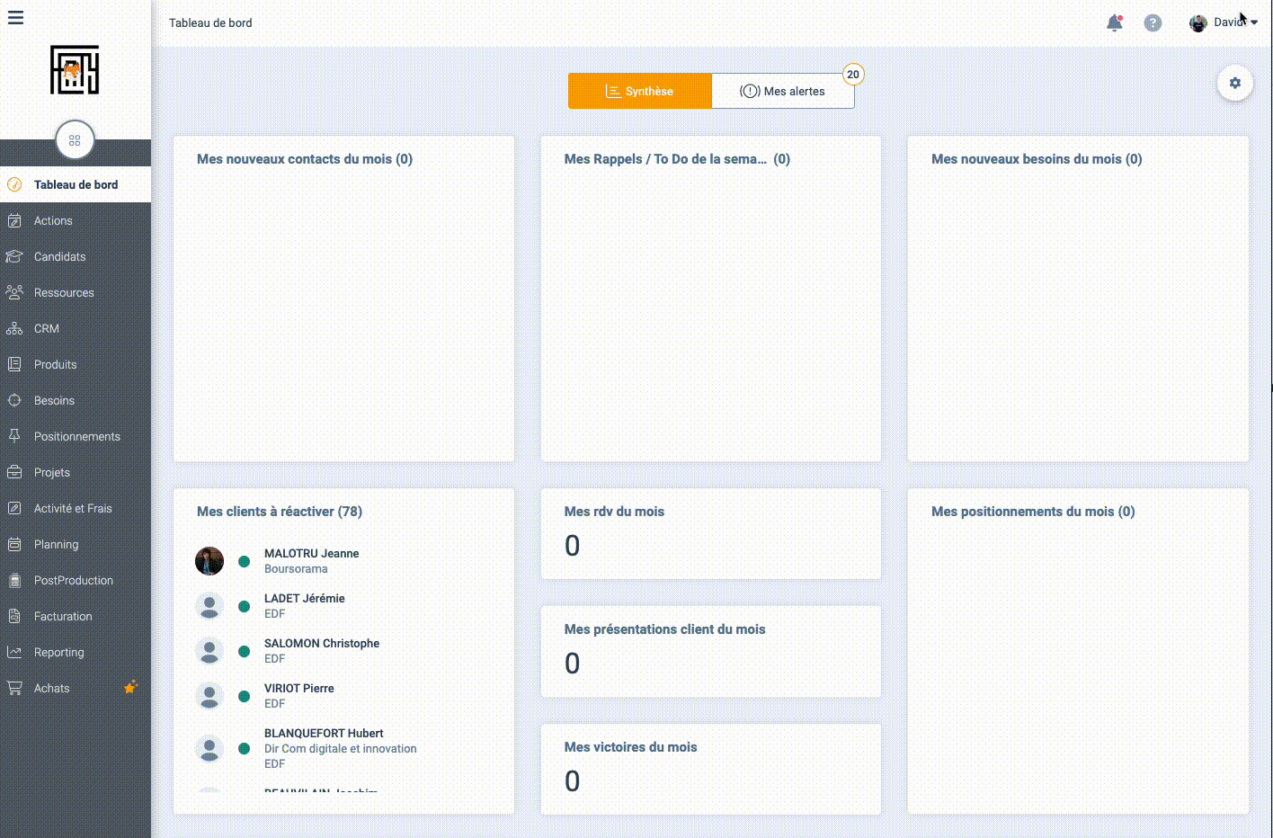Switch to the Mes alertes tab

(x=783, y=91)
